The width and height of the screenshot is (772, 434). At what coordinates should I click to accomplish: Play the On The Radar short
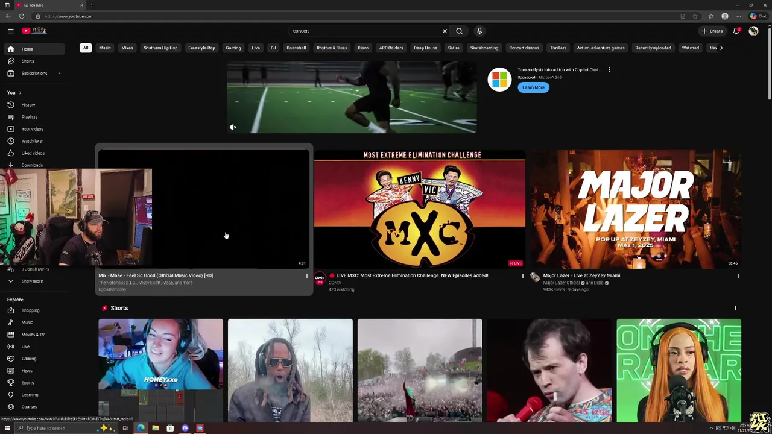point(679,370)
